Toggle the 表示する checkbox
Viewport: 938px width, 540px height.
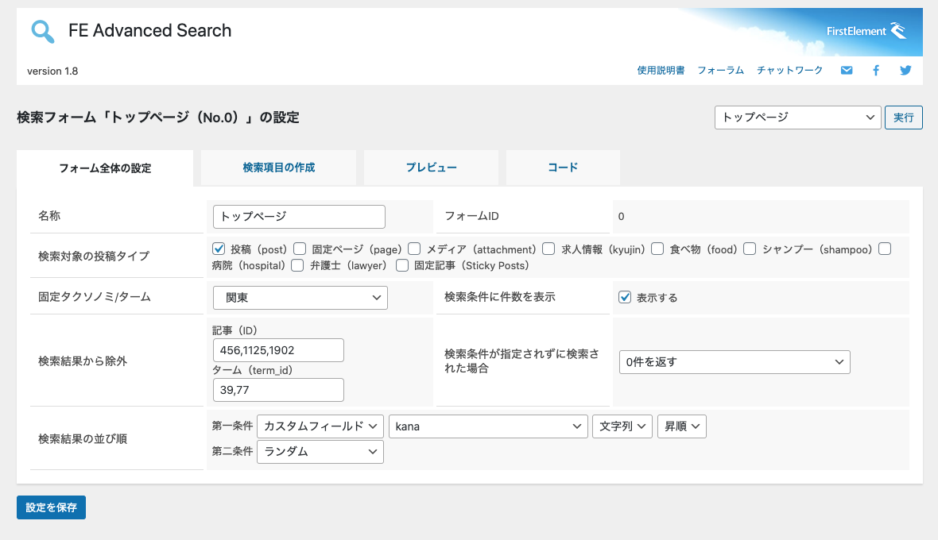pos(626,297)
